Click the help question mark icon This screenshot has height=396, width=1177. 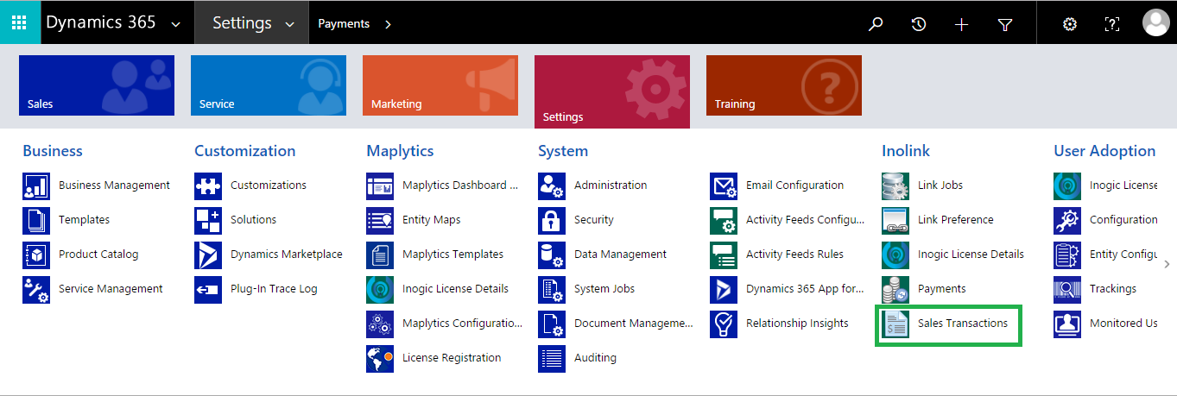(x=1112, y=24)
